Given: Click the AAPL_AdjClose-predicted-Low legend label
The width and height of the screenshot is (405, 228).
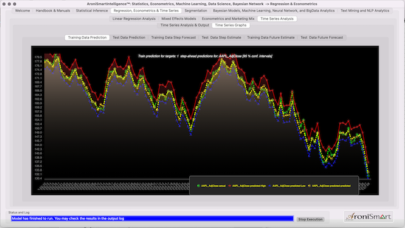Looking at the screenshot, I should pos(289,186).
